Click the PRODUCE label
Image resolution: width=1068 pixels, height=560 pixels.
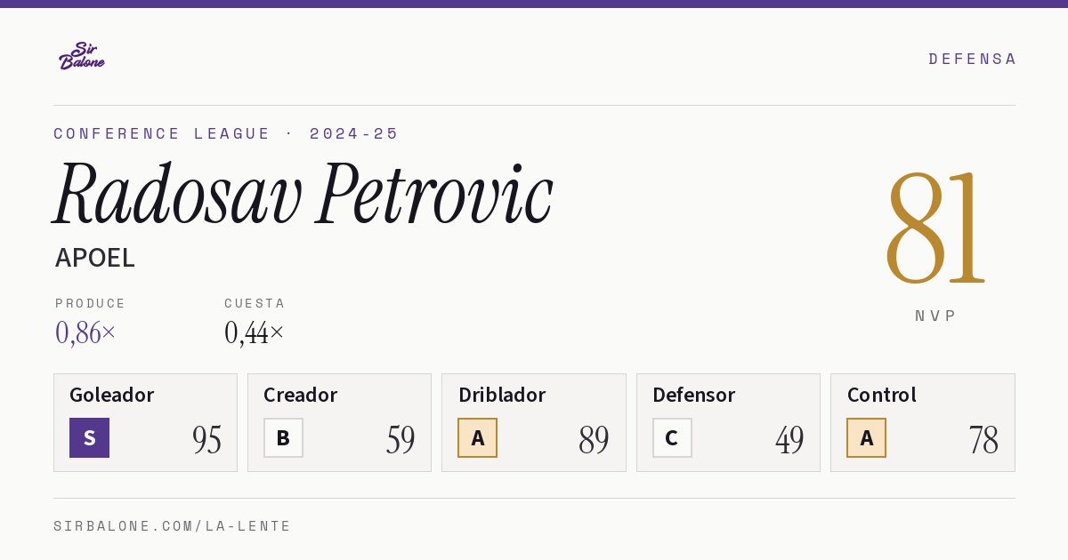tap(91, 303)
